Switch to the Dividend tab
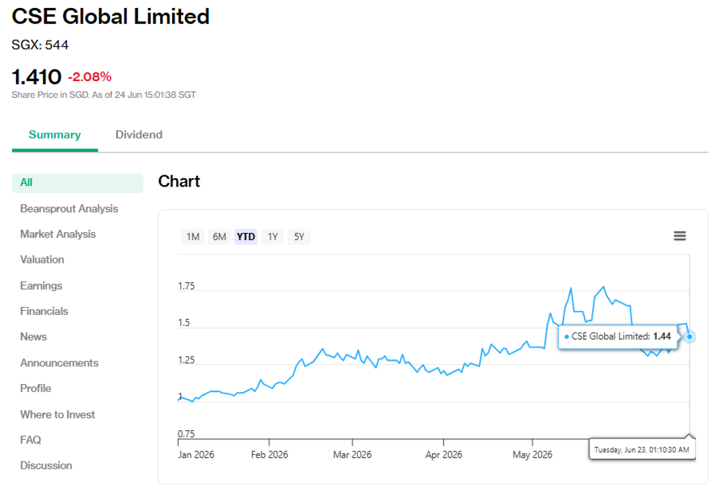 pos(139,134)
